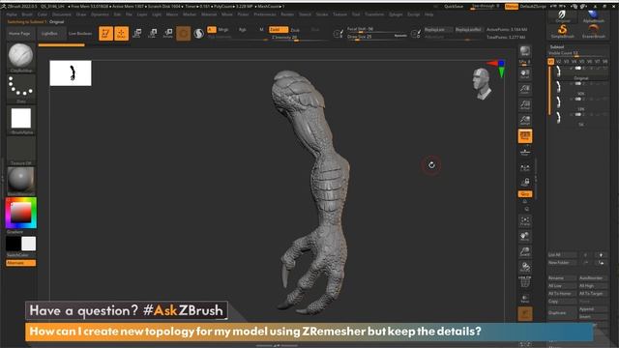
Task: Toggle the Qxyz rotation axis button
Action: tap(524, 194)
